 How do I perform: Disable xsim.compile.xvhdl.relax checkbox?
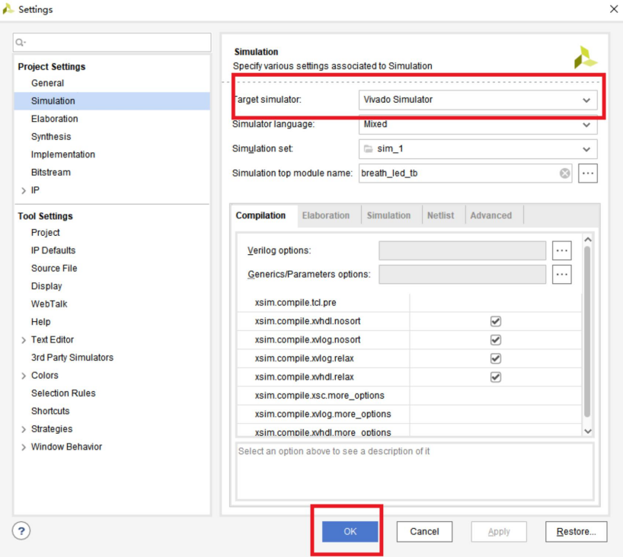click(x=496, y=377)
